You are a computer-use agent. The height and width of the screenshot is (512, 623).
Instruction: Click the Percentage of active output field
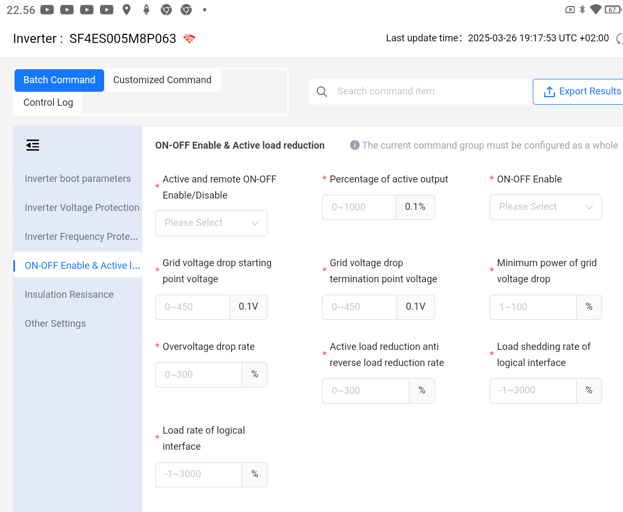359,207
